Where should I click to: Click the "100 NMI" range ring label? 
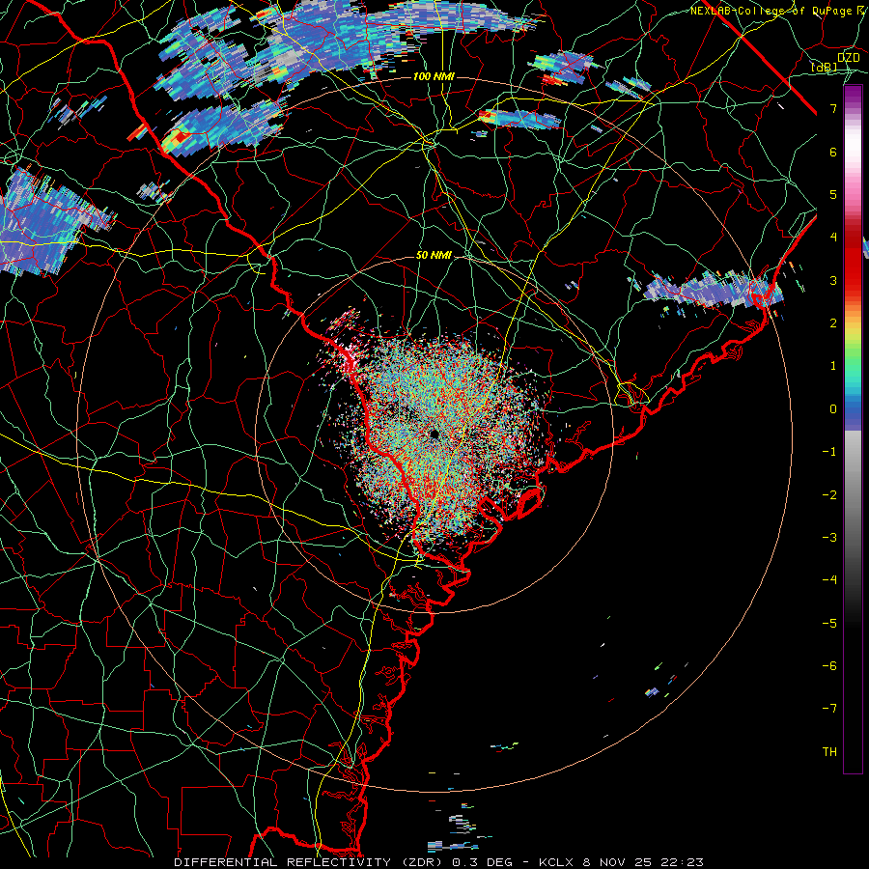tap(434, 76)
